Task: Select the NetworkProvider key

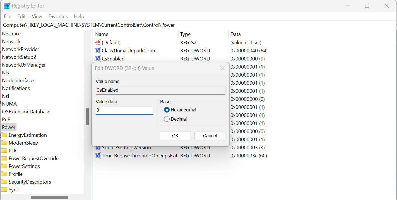Action: coord(20,49)
